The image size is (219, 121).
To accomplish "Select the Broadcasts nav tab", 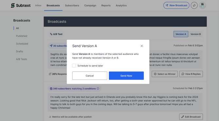I will point(53,6).
